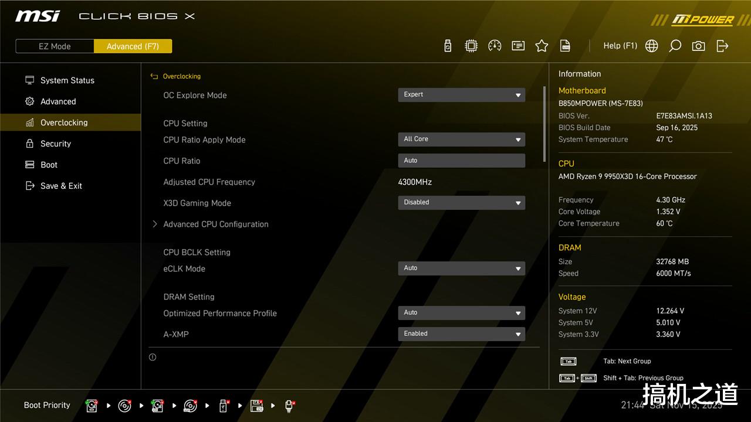
Task: Click the exit door icon in the top toolbar
Action: point(722,46)
